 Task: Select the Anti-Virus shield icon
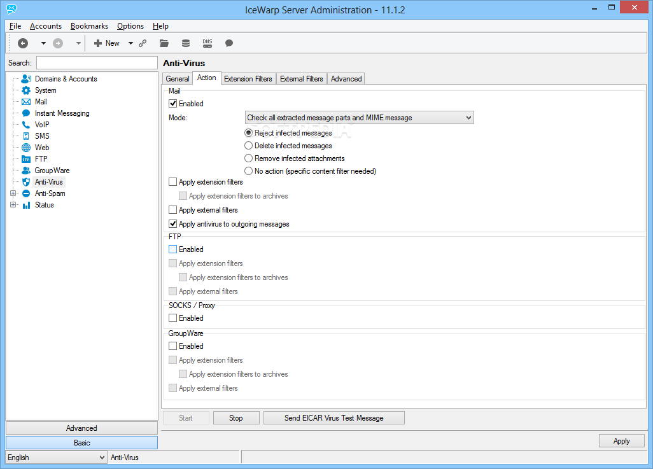tap(26, 182)
